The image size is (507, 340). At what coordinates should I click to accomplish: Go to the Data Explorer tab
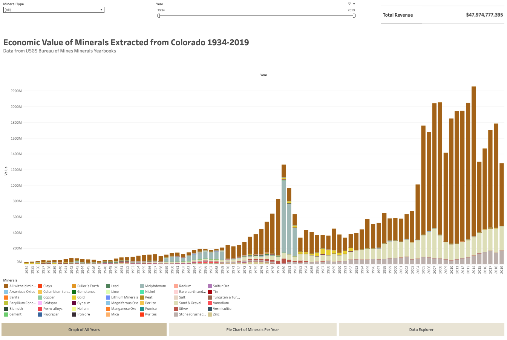tap(421, 329)
